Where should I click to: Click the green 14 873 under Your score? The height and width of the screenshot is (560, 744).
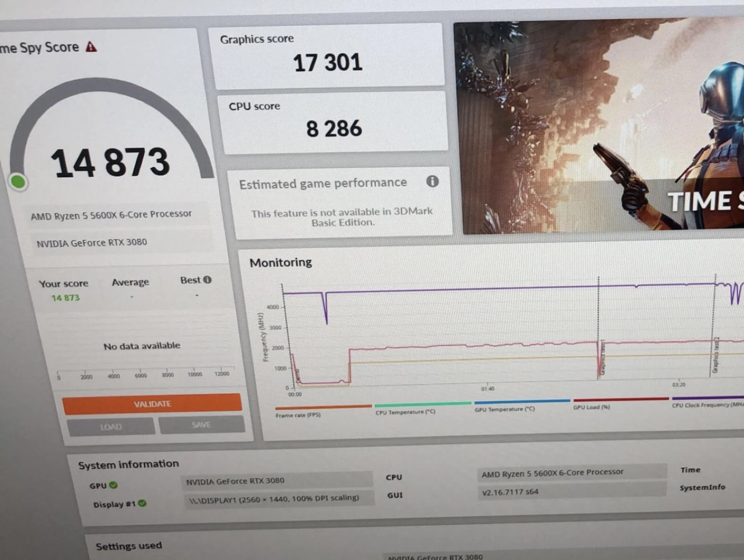tap(66, 298)
